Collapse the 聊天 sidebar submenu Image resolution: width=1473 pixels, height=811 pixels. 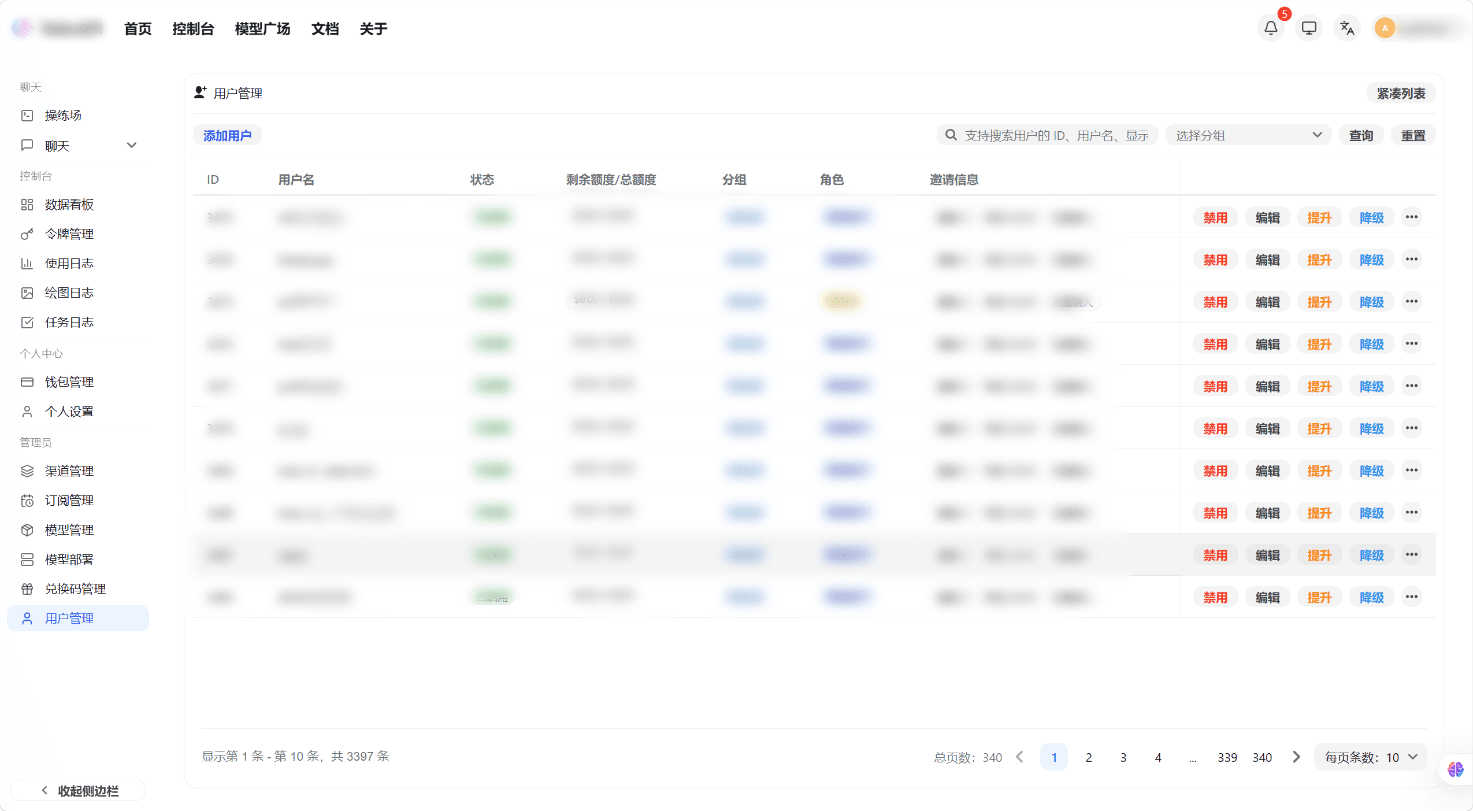(x=131, y=145)
